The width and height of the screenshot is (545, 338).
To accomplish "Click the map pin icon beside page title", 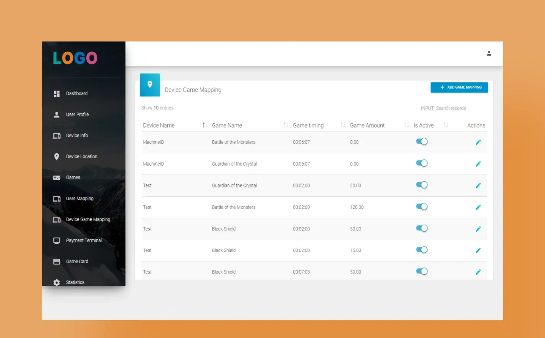I will click(150, 84).
